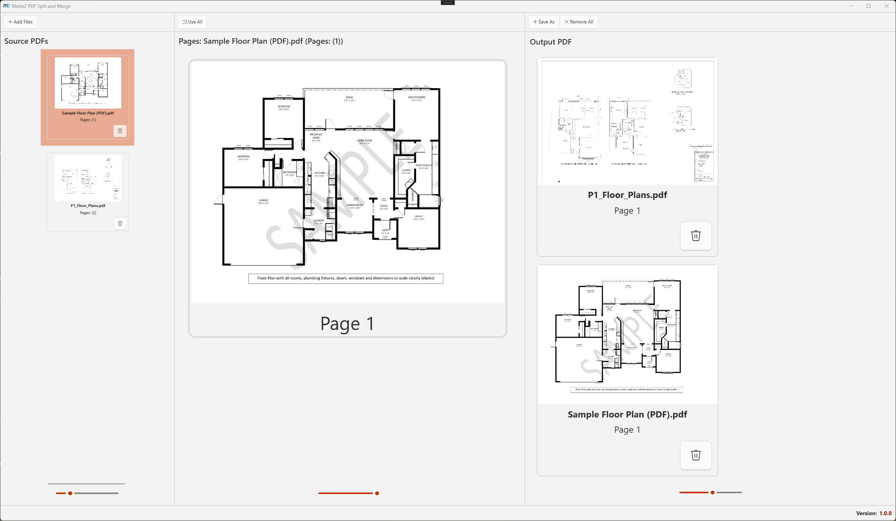Click the Source PDFs horizontal scrollbar

pyautogui.click(x=86, y=484)
